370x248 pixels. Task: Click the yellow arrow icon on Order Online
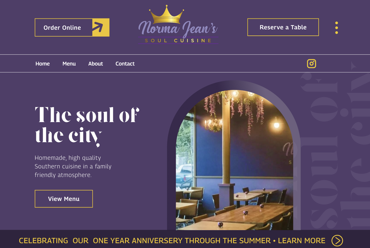[101, 27]
